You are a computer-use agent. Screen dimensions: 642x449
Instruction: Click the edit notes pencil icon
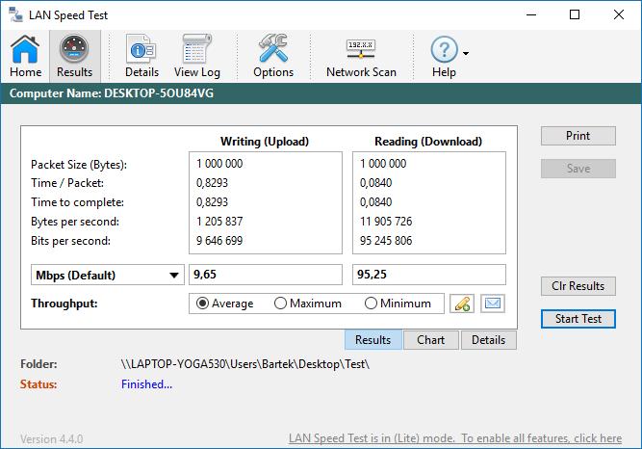pos(462,304)
